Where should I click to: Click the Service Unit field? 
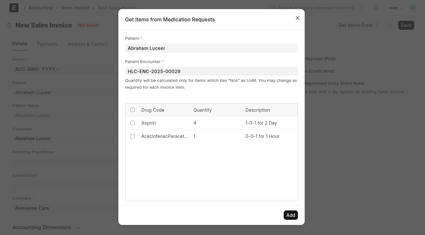click(x=65, y=185)
